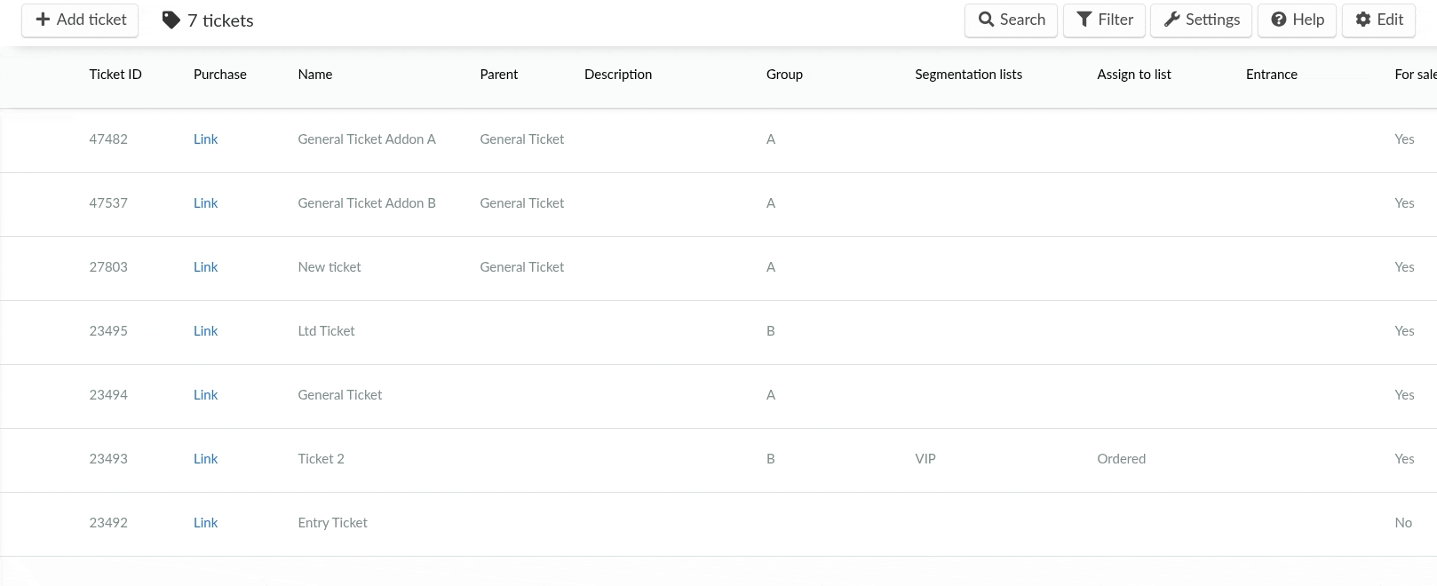The image size is (1437, 586).
Task: Click the Group column header
Action: [x=784, y=75]
